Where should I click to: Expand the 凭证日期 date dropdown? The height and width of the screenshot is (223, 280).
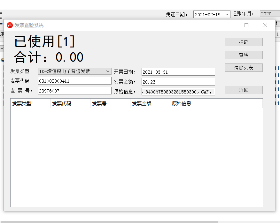227,14
